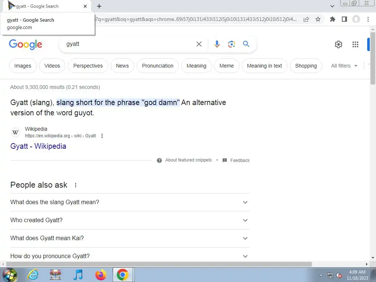Select the Shopping filter chip
Screen dimensions: 376x282
tap(306, 66)
